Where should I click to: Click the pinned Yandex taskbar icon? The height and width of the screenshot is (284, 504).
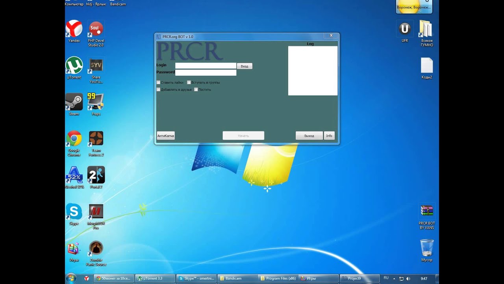[x=87, y=278]
